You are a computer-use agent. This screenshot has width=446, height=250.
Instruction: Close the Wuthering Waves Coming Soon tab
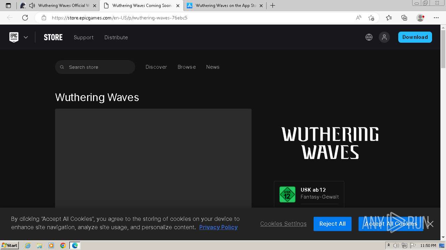[x=178, y=6]
